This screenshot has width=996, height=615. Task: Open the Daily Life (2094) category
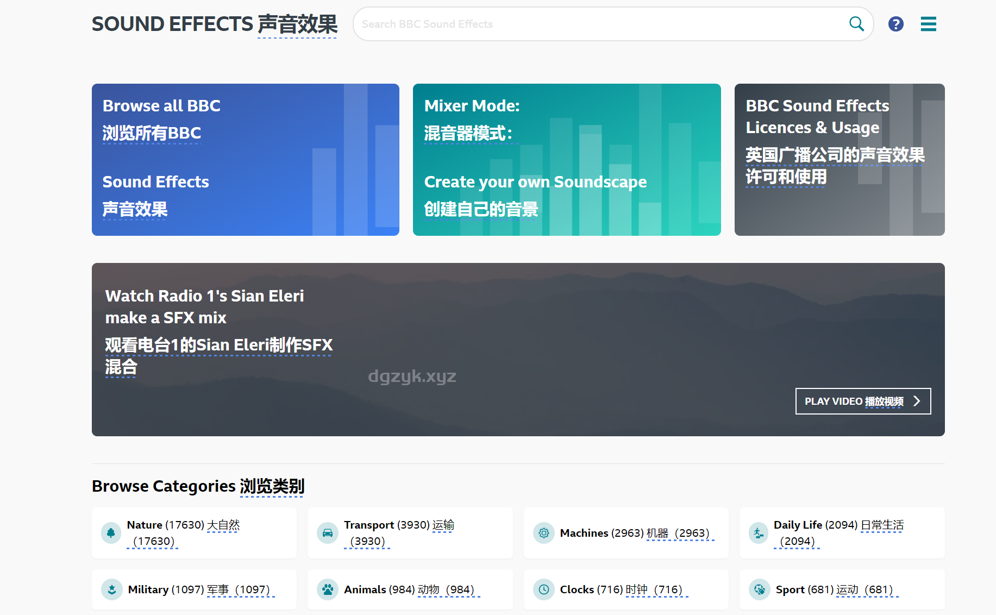tap(842, 533)
